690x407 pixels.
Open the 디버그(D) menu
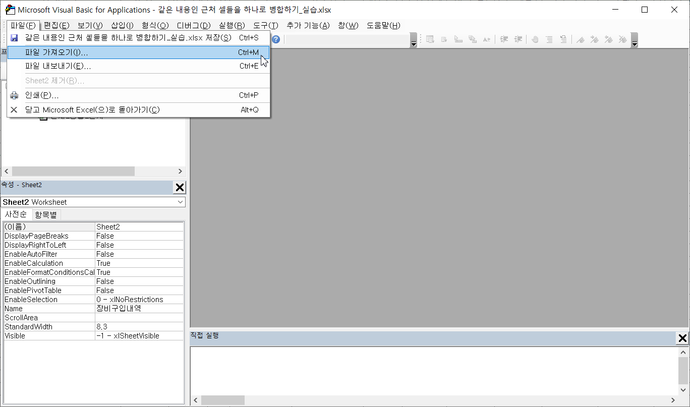point(194,25)
